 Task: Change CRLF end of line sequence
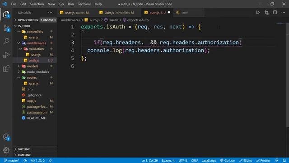(195, 160)
